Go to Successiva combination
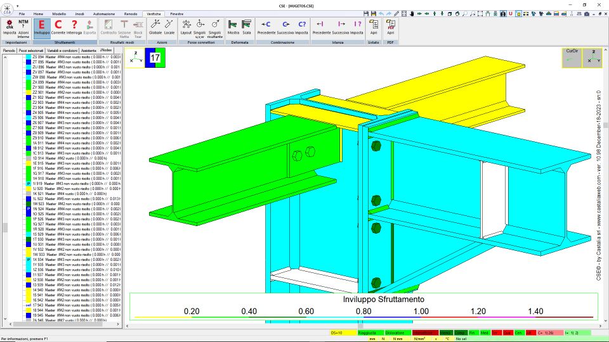The image size is (609, 342). [x=286, y=28]
